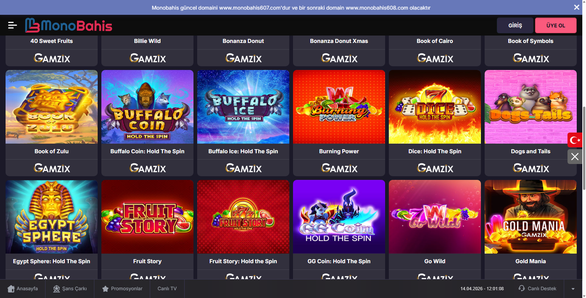Dismiss the domain announcement banner
The height and width of the screenshot is (298, 586).
pos(576,7)
